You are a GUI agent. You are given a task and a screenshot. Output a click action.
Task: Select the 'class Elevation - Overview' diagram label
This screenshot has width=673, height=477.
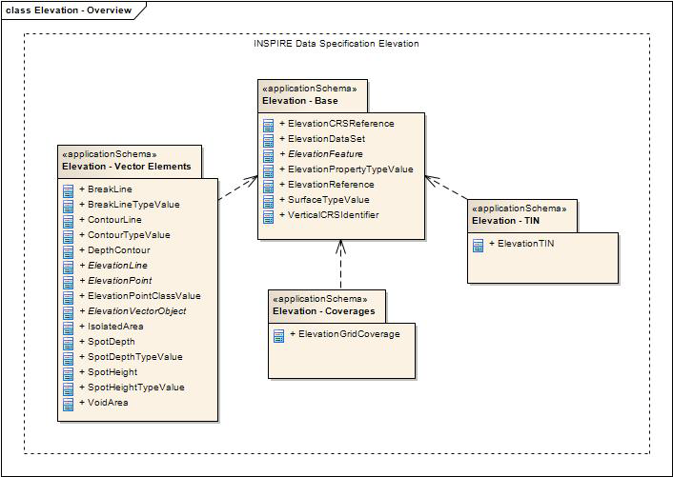point(69,10)
